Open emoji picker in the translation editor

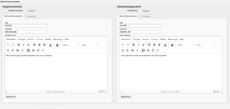coord(148,50)
